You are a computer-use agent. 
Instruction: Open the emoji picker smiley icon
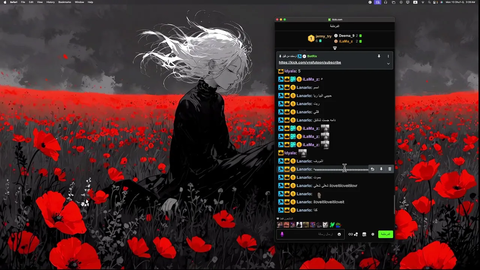pyautogui.click(x=339, y=234)
